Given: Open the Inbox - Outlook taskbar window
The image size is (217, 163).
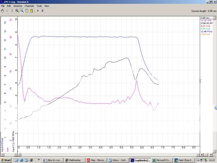Looking at the screenshot, I should pos(118,160).
